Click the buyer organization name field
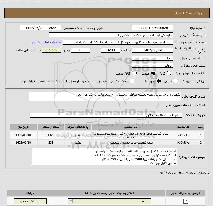Screen dimensions: 213x206 click(x=111, y=35)
